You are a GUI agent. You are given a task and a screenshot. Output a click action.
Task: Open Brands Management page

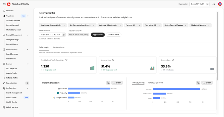[x=14, y=93]
